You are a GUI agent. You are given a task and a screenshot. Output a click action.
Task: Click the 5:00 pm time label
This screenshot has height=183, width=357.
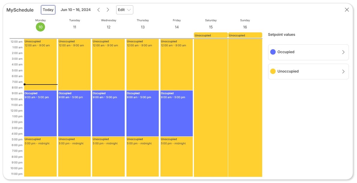tap(17, 139)
